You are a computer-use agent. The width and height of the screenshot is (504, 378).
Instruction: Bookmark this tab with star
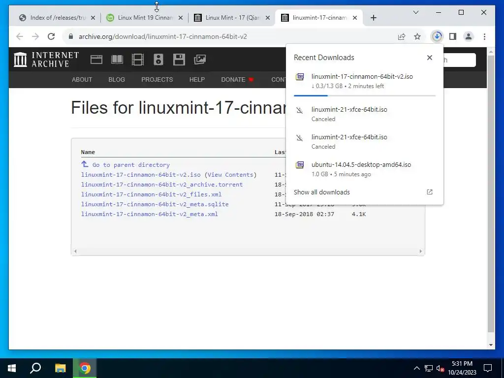click(417, 36)
